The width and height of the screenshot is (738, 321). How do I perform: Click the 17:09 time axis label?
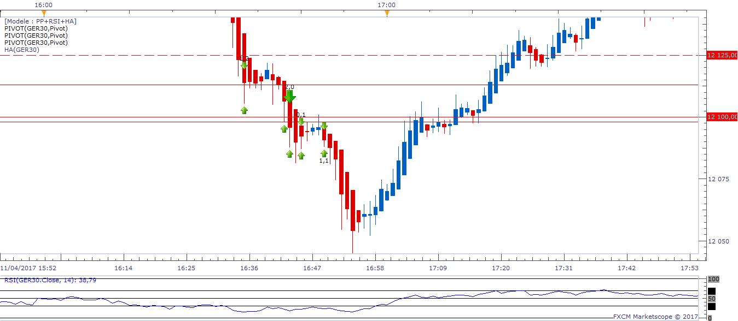coord(438,268)
